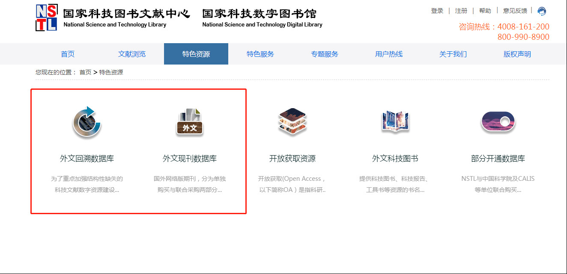The height and width of the screenshot is (274, 567).
Task: Select the 开放获取资源 stacked layers icon
Action: [292, 121]
